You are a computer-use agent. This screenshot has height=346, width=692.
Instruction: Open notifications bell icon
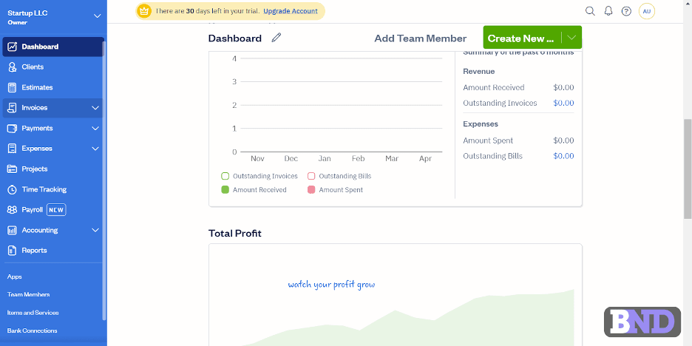pyautogui.click(x=608, y=11)
